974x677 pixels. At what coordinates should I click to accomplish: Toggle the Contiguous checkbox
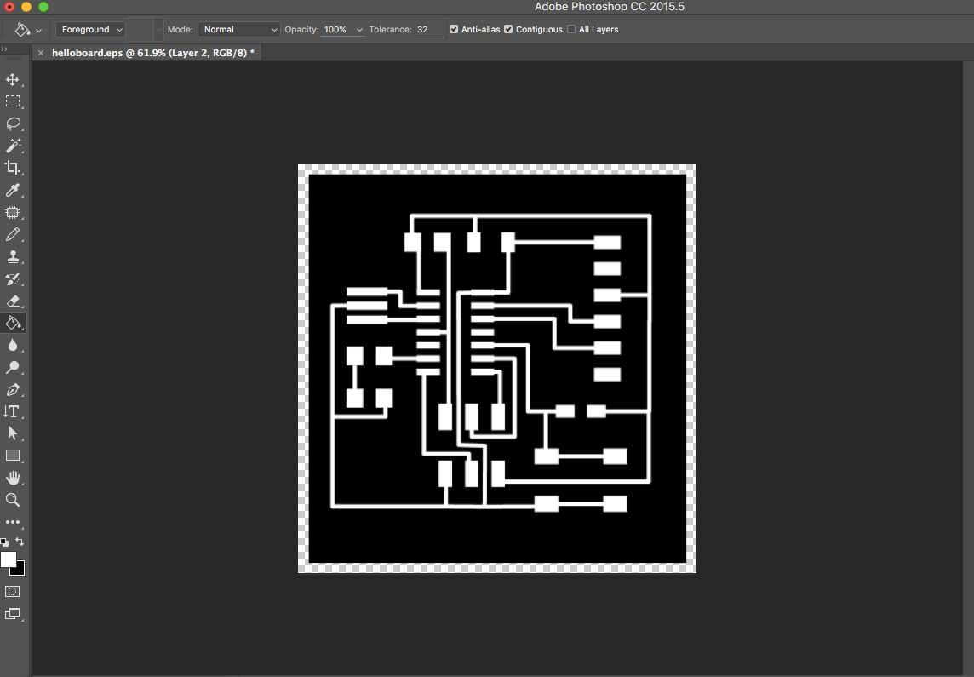[x=508, y=29]
